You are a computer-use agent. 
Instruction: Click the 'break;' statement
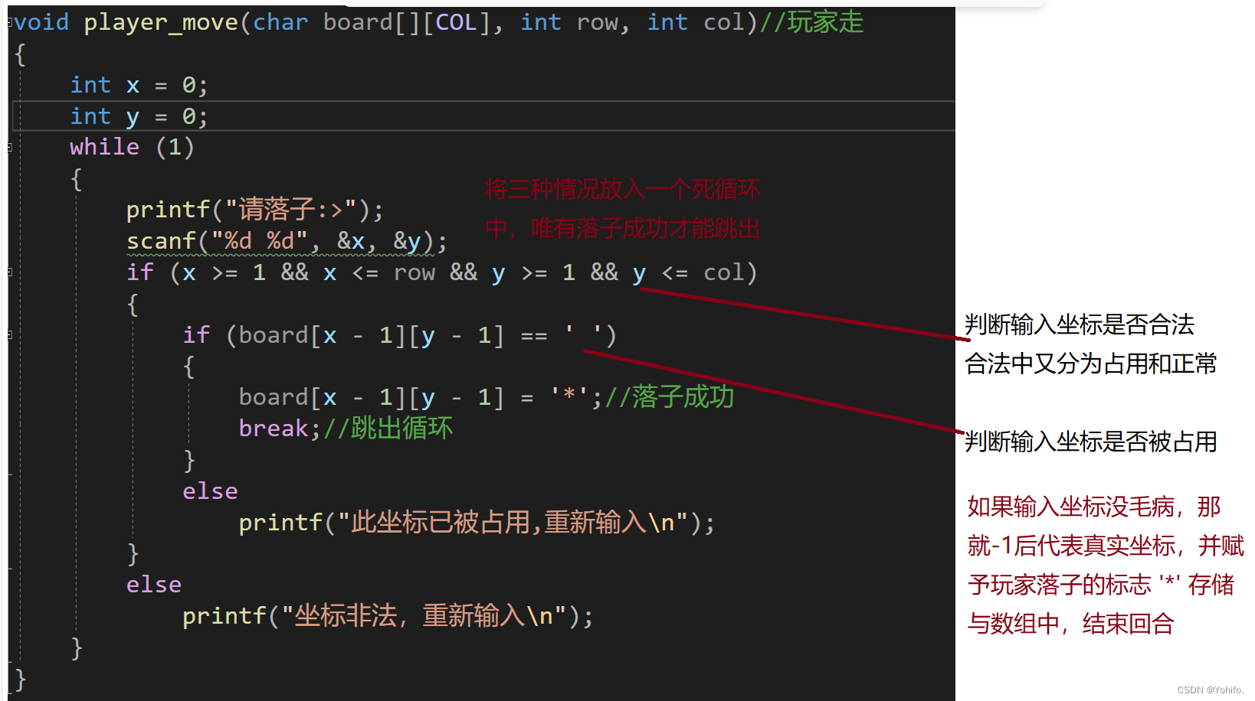coord(280,429)
